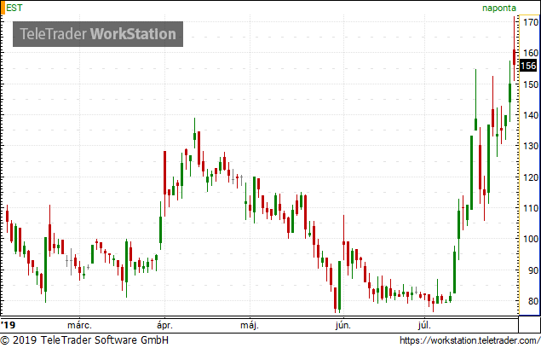Click the current price tag 156
Screen dimensions: 541x348
coord(528,66)
